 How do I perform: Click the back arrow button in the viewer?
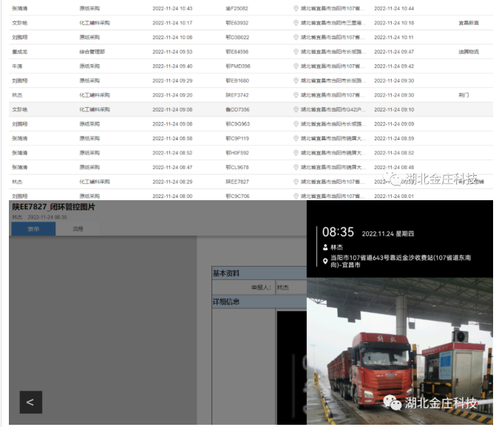pos(30,402)
